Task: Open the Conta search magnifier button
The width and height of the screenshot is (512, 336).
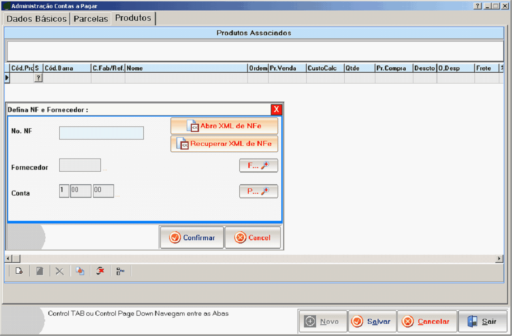Action: pos(258,191)
